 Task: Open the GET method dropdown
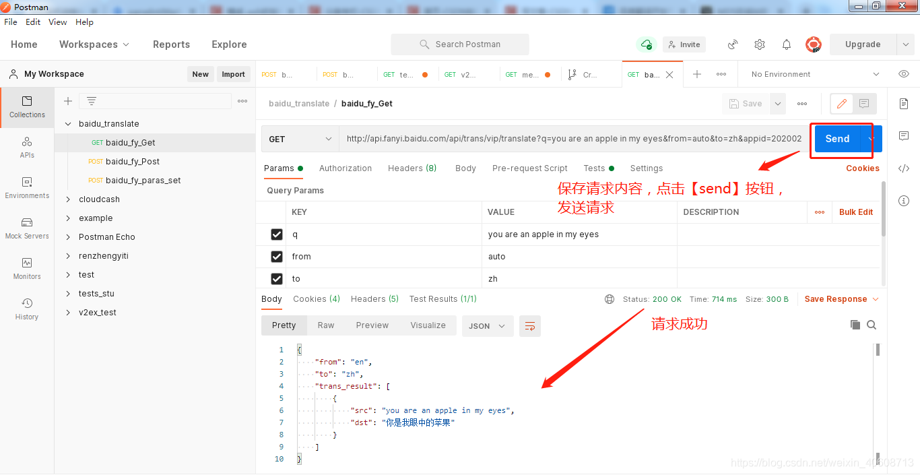click(300, 139)
